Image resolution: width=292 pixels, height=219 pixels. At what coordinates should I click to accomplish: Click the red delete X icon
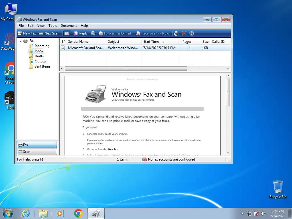[x=184, y=33]
